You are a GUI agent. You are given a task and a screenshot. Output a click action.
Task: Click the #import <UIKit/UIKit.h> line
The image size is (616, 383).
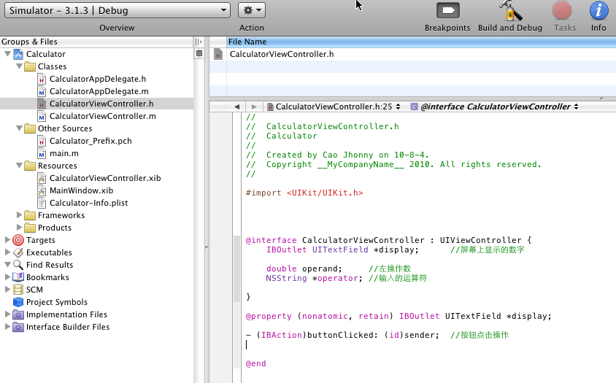pyautogui.click(x=304, y=193)
